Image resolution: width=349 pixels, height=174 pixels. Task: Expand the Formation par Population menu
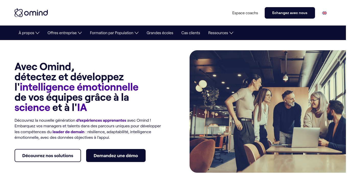tap(114, 33)
